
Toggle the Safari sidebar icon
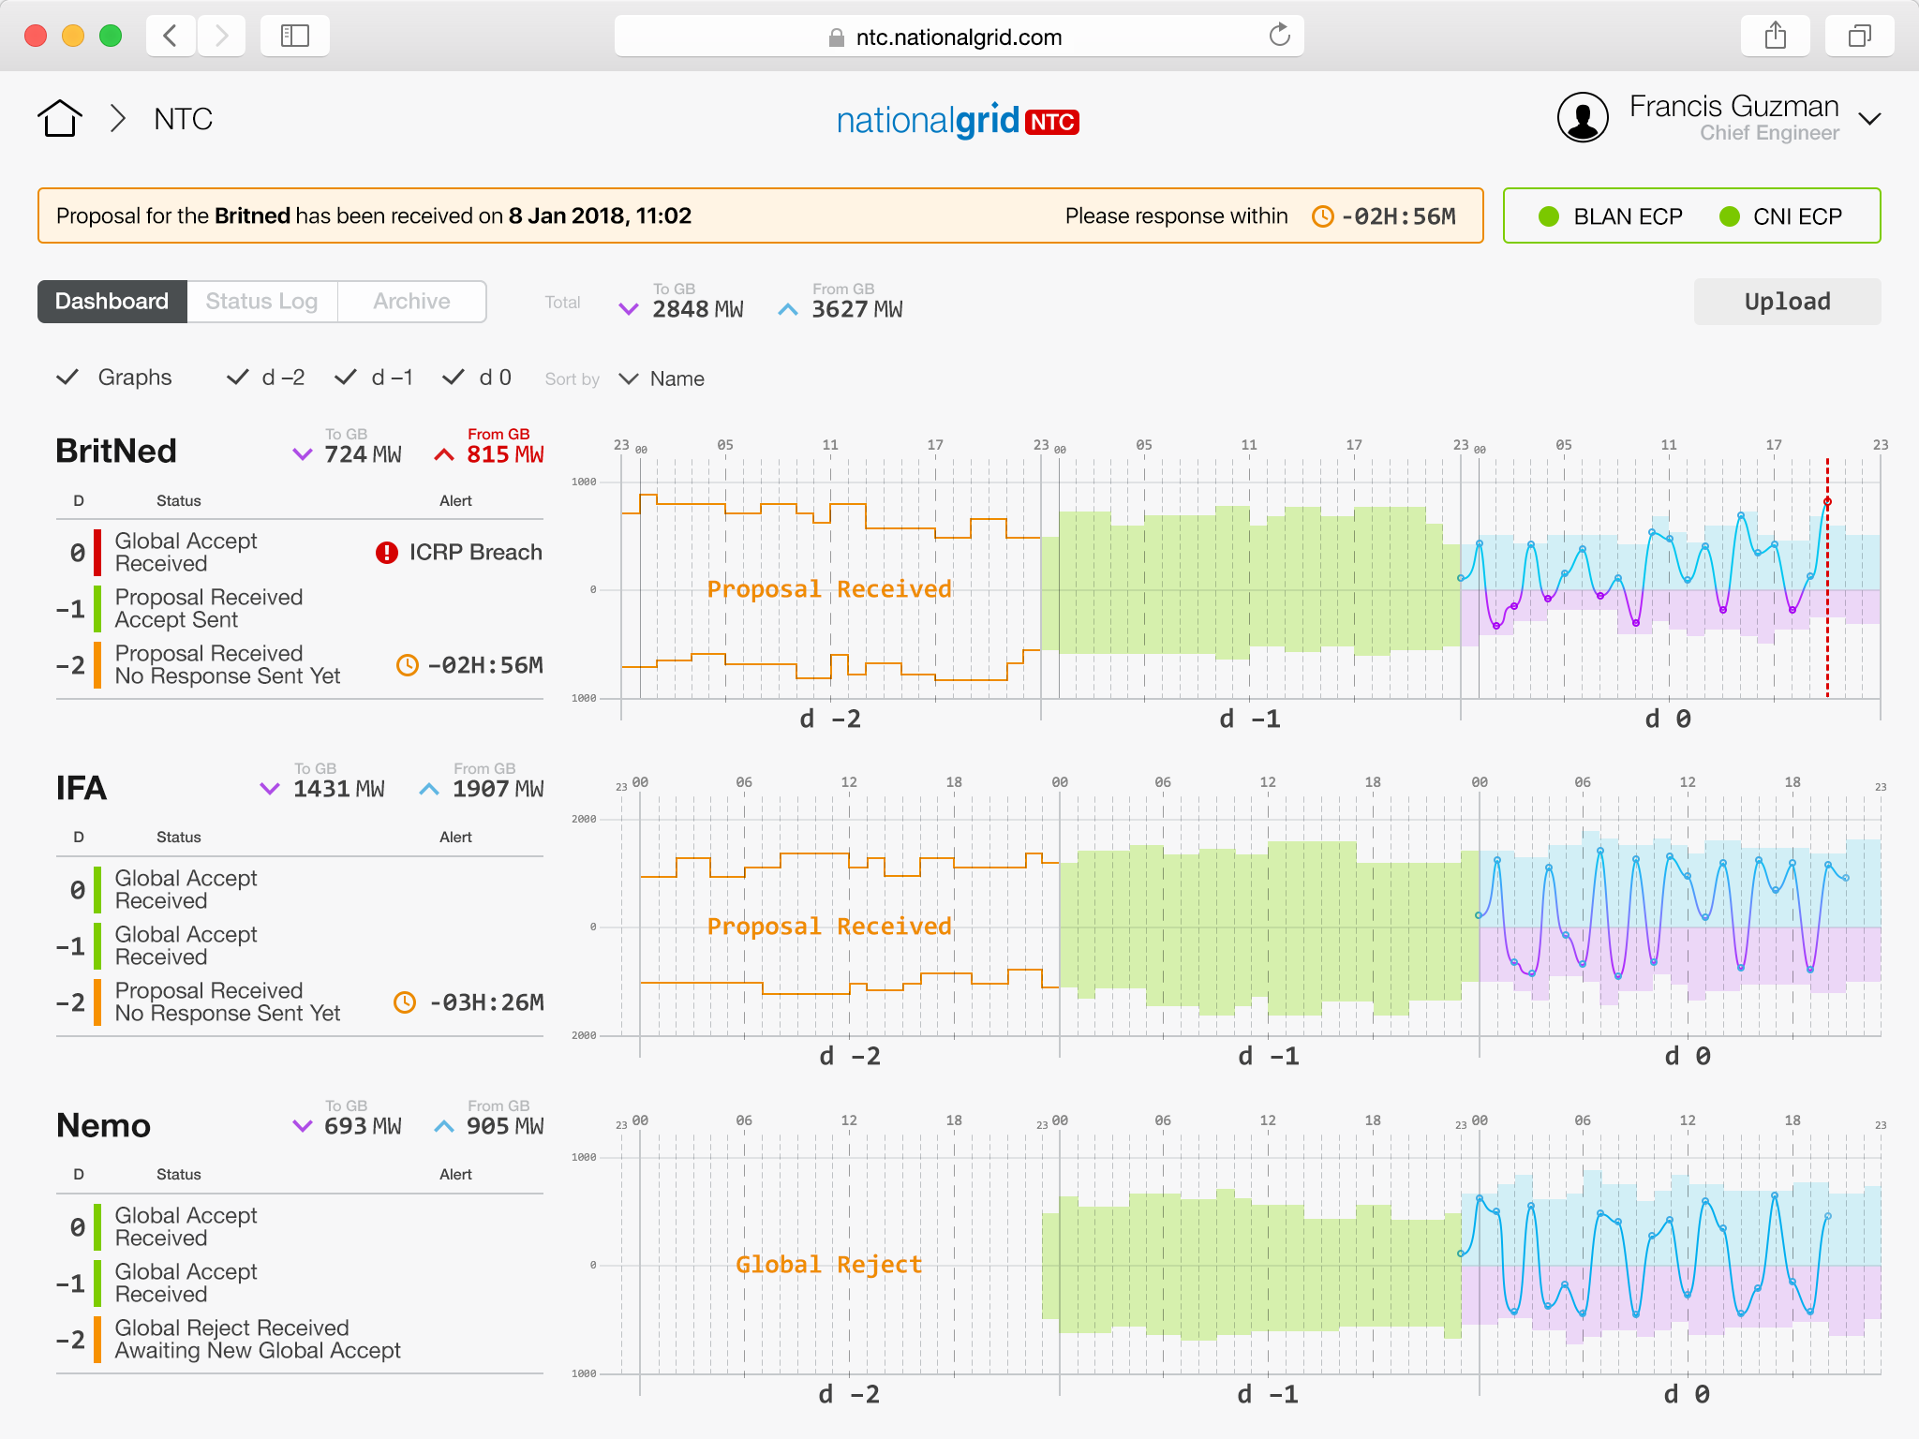[295, 37]
